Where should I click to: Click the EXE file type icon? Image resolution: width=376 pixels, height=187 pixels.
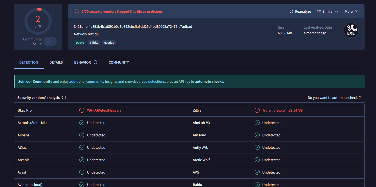pos(351,30)
